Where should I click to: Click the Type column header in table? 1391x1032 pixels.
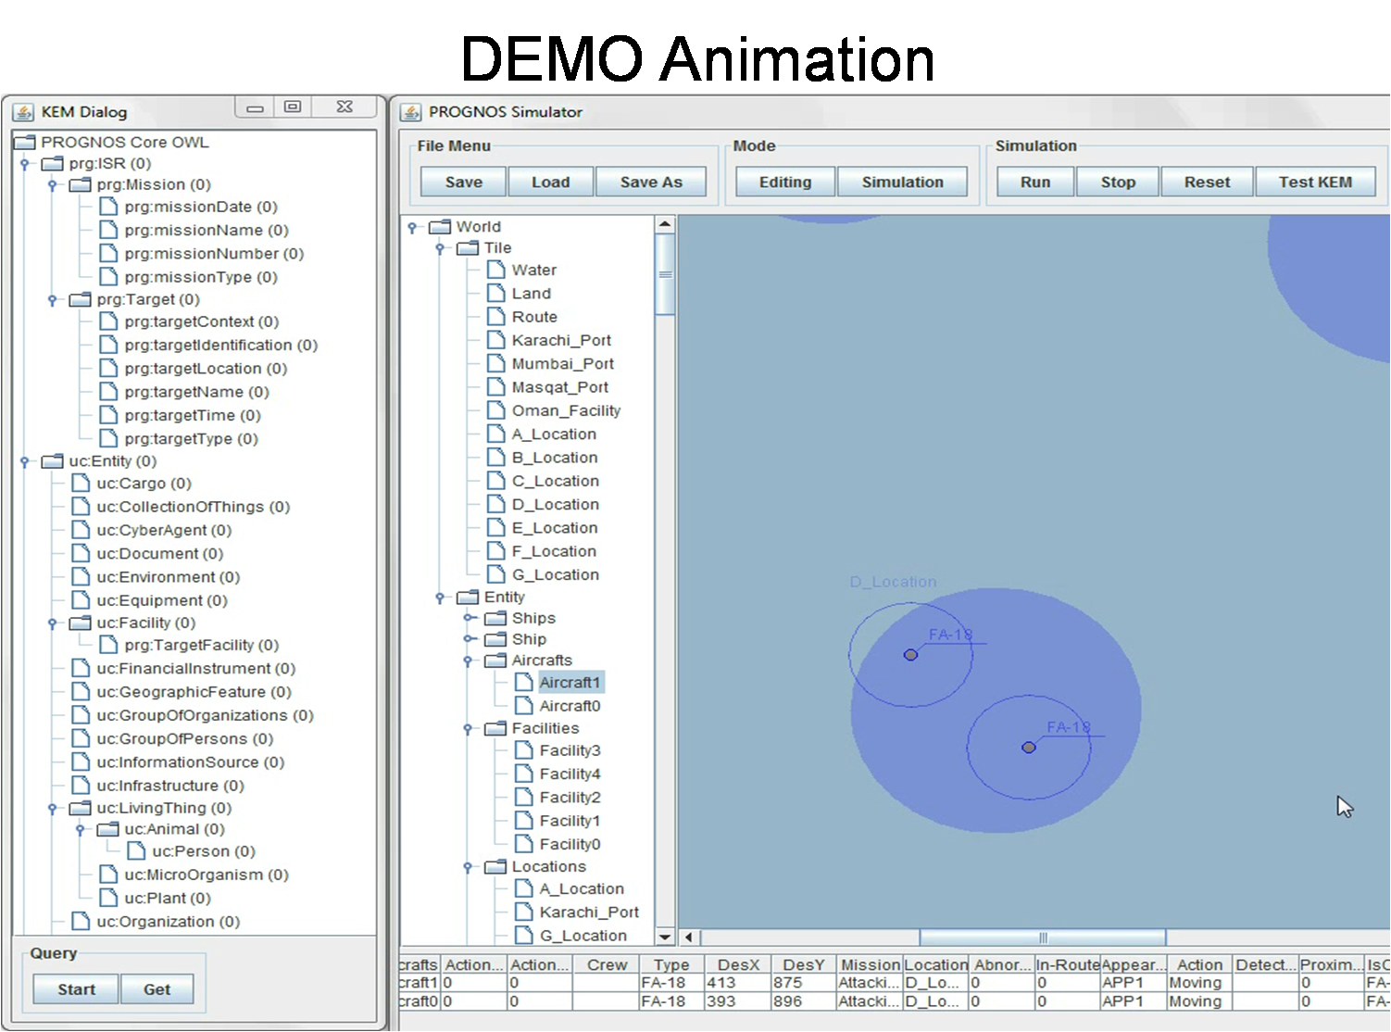pyautogui.click(x=671, y=964)
